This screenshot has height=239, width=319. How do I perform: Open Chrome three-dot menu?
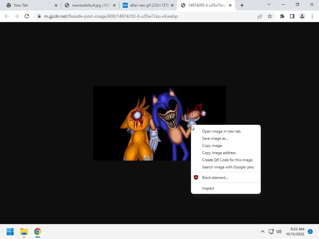click(312, 16)
